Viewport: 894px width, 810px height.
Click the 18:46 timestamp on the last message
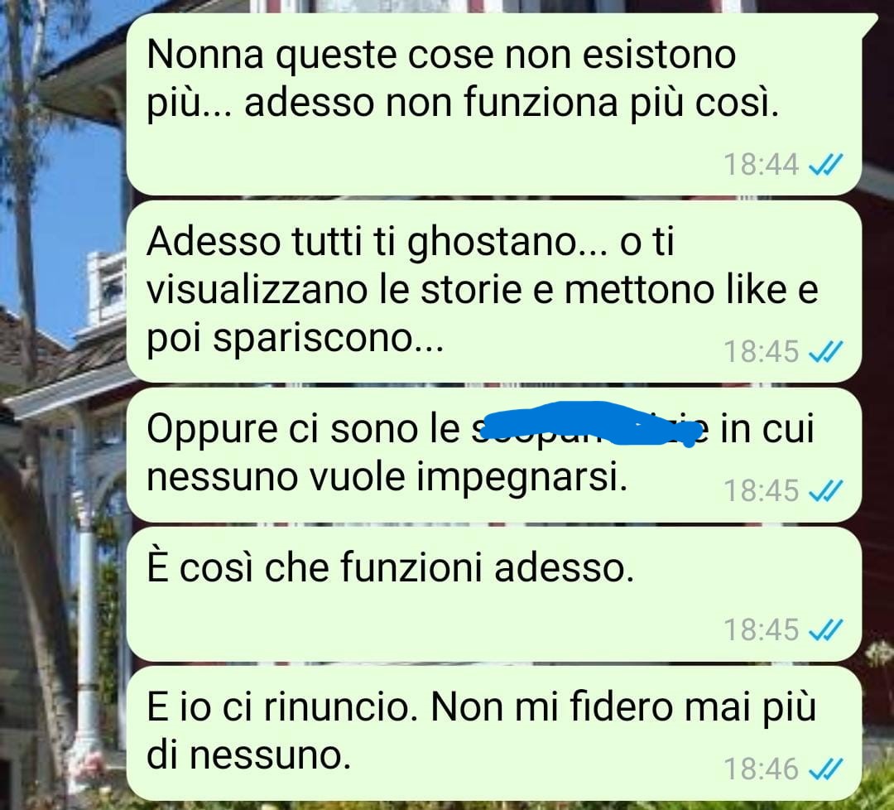pyautogui.click(x=762, y=769)
